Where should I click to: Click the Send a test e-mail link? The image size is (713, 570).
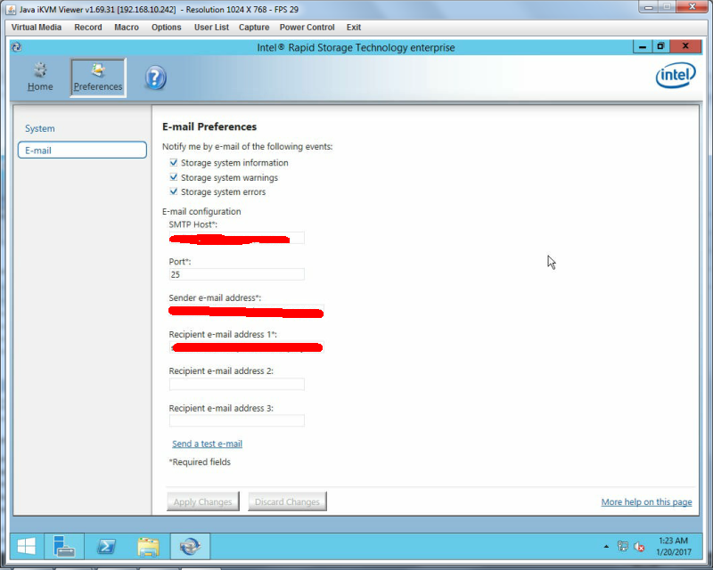click(x=207, y=444)
